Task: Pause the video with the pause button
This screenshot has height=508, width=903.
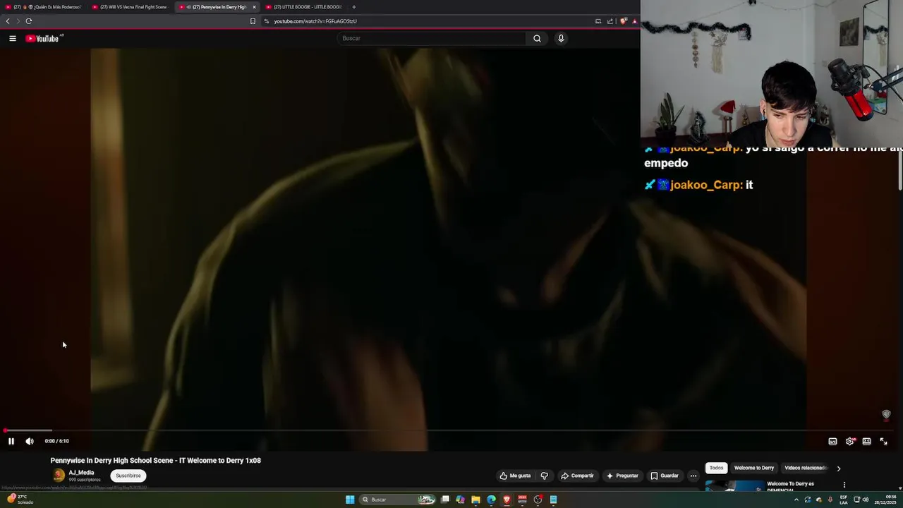Action: [x=11, y=441]
